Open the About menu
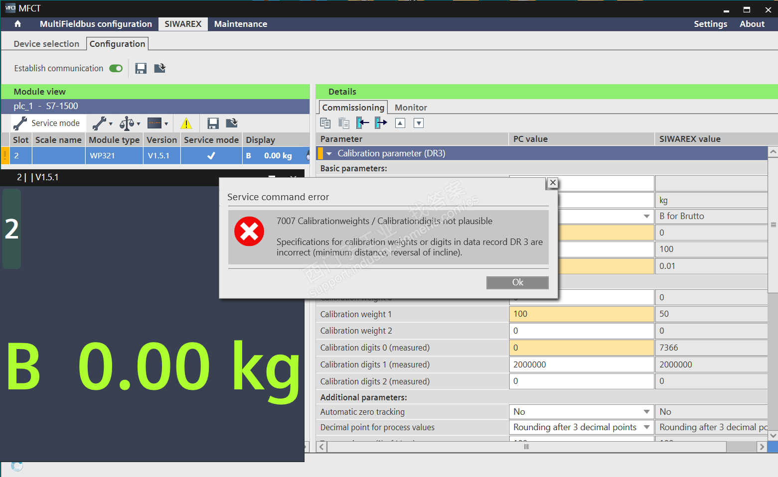Viewport: 778px width, 477px height. (752, 24)
